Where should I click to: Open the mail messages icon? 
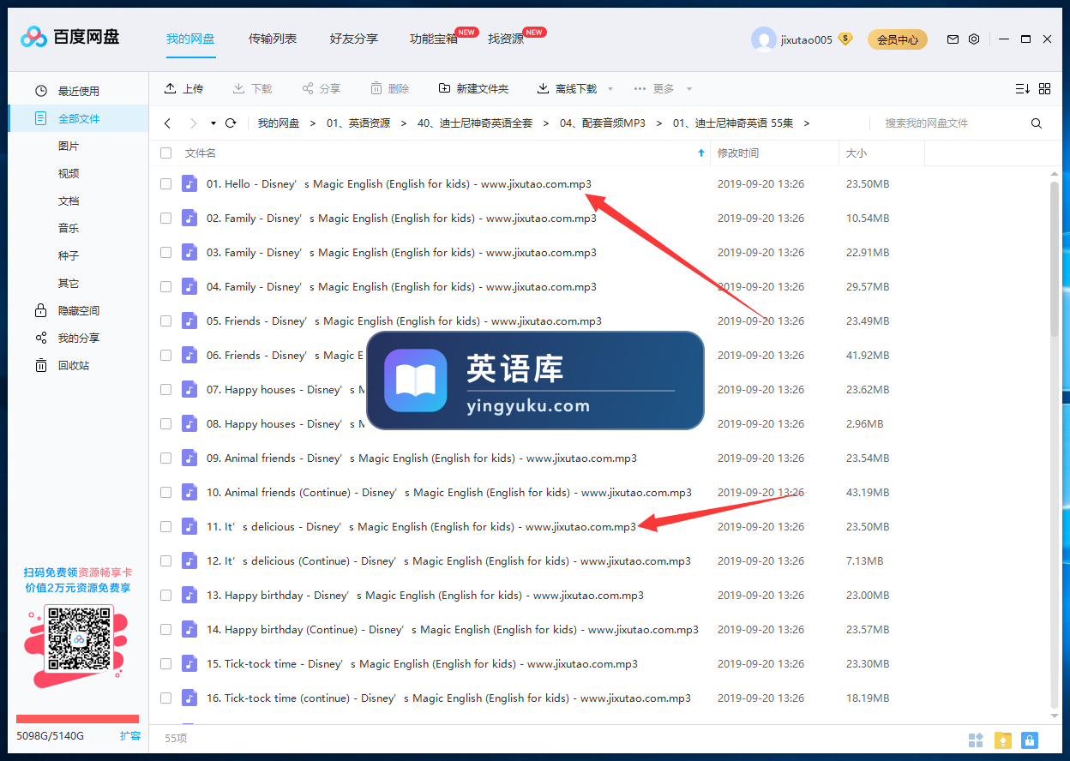click(x=953, y=39)
